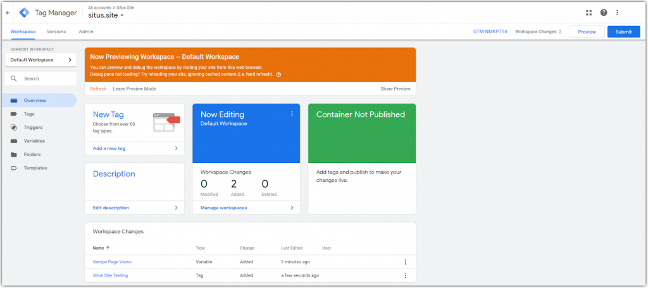Open options for Situs Site Testing row
648x288 pixels.
coord(406,275)
